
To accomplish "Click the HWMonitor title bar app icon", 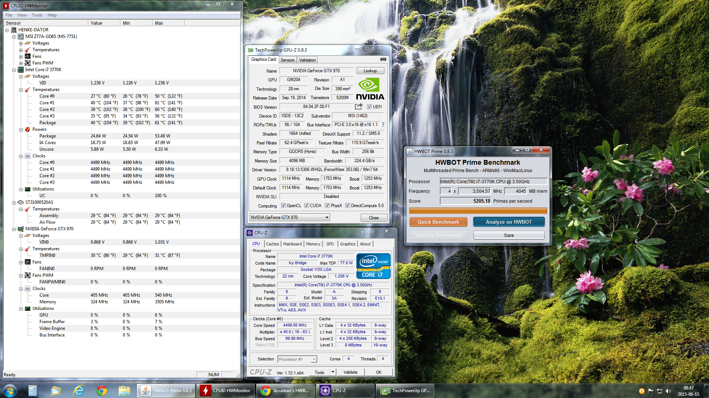I will pos(6,6).
